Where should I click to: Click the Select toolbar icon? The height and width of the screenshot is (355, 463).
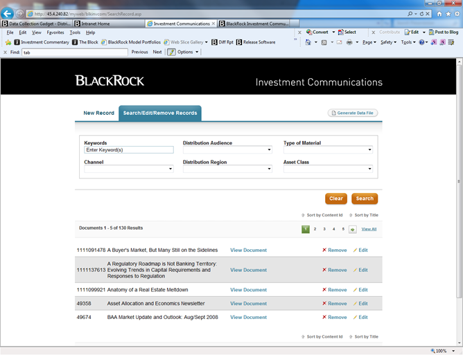coord(340,32)
